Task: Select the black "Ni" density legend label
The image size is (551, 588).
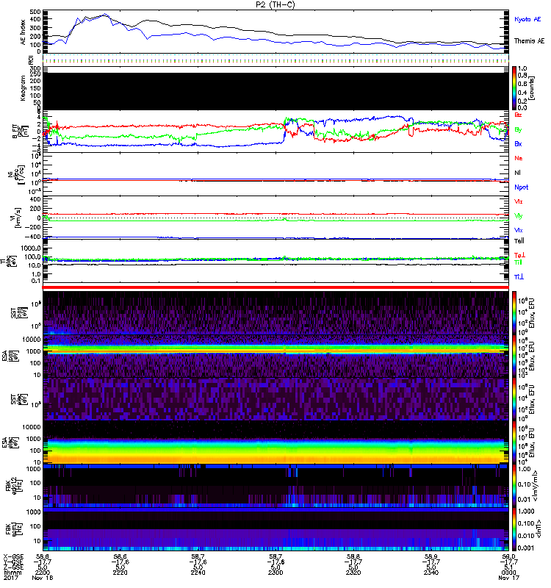Action: (517, 173)
